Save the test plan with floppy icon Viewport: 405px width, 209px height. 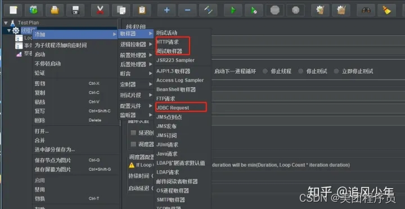(75, 10)
